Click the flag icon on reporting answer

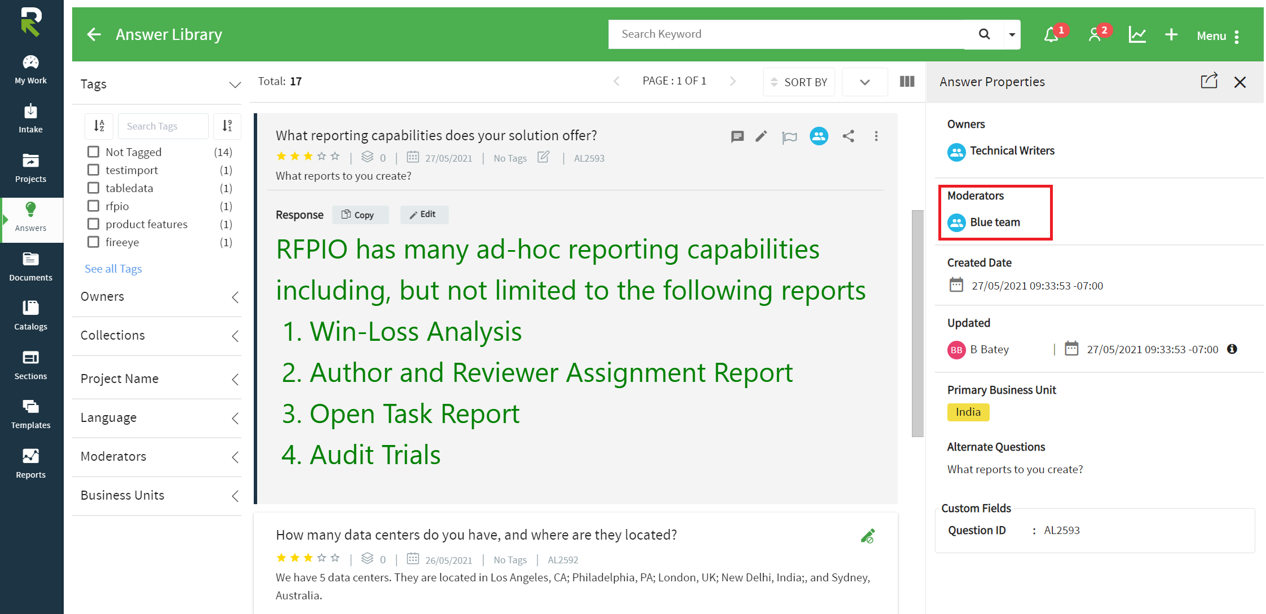(x=789, y=137)
